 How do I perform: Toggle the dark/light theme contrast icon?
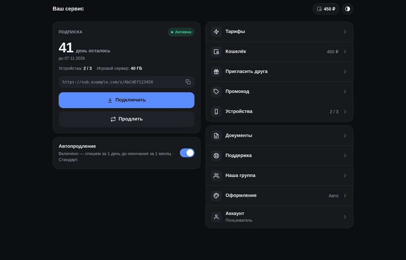coord(347,9)
